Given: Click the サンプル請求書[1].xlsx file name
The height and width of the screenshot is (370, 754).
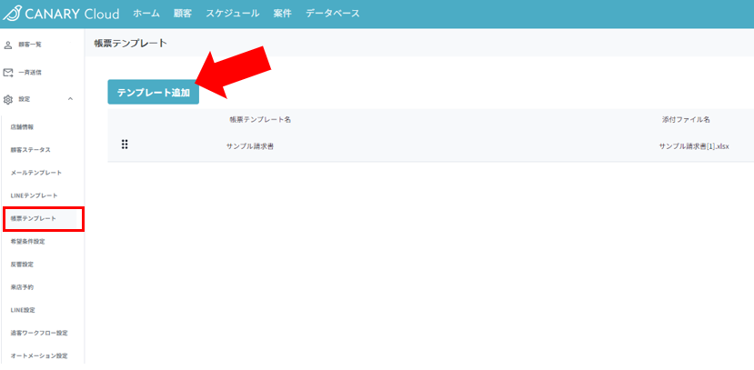Looking at the screenshot, I should tap(694, 147).
